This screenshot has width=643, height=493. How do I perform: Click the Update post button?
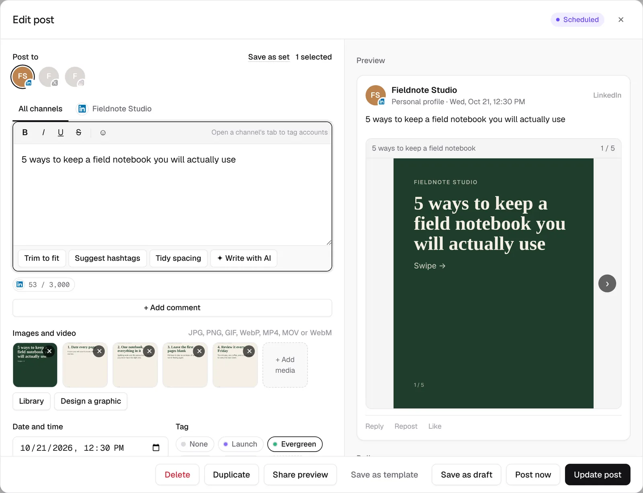pyautogui.click(x=598, y=475)
